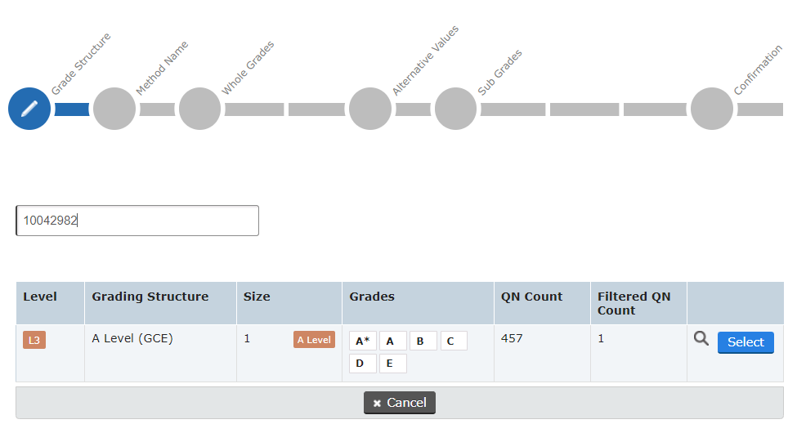Click into the 10042982 search field

137,221
